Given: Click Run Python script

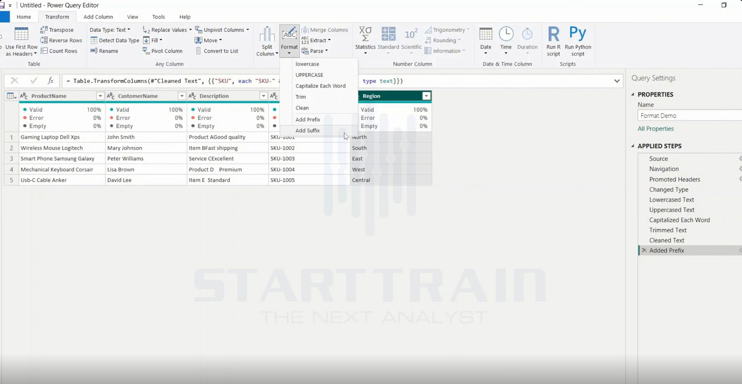Looking at the screenshot, I should tap(578, 42).
